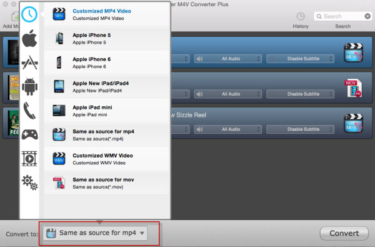The image size is (375, 247).
Task: Click MP4 output format icon of first movie
Action: click(x=354, y=53)
